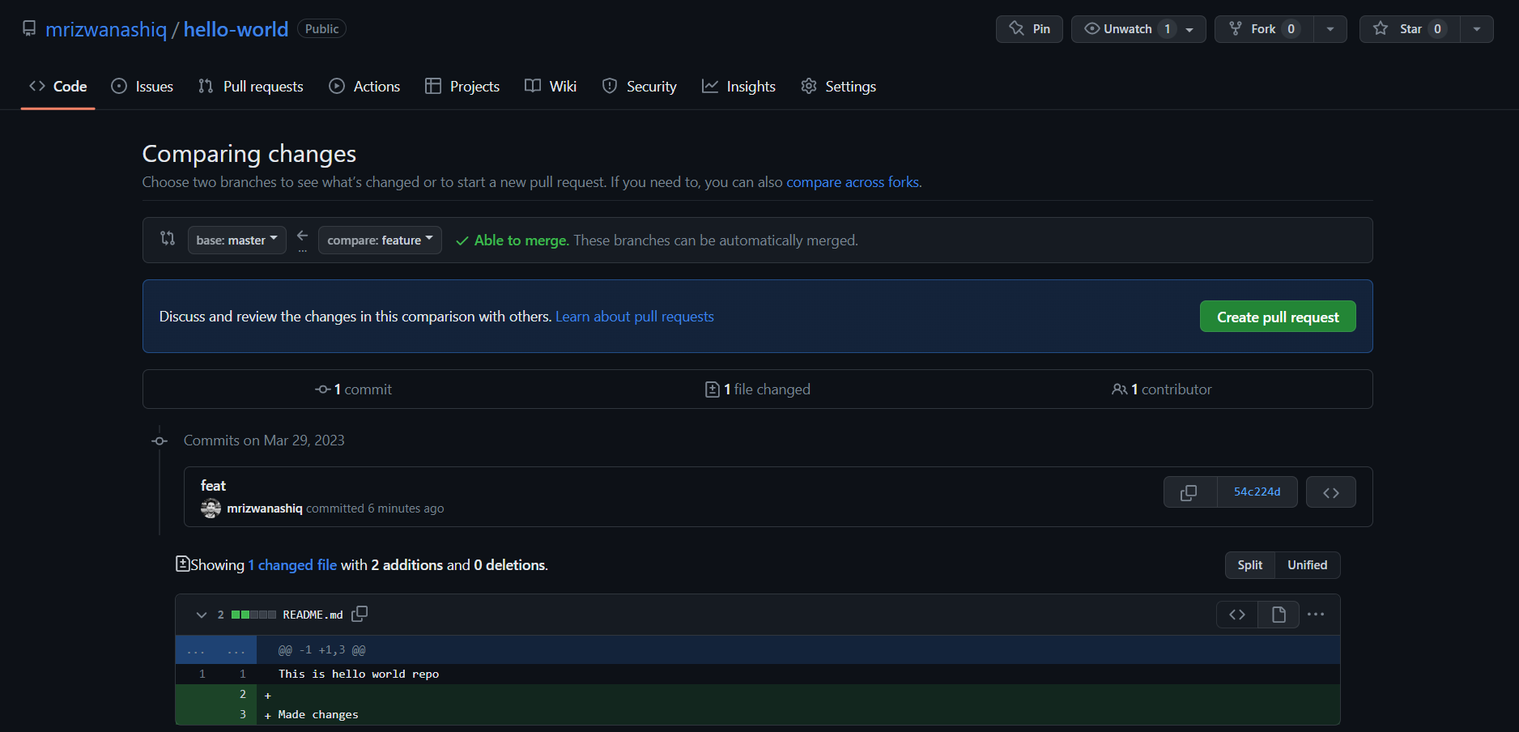Click 'This is hello world repo' line
Image resolution: width=1519 pixels, height=732 pixels.
[359, 674]
